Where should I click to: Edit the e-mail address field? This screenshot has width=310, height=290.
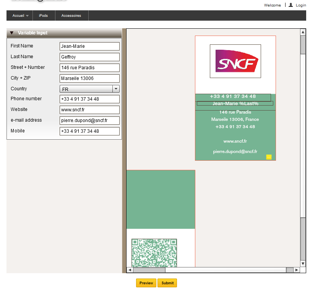pos(89,121)
